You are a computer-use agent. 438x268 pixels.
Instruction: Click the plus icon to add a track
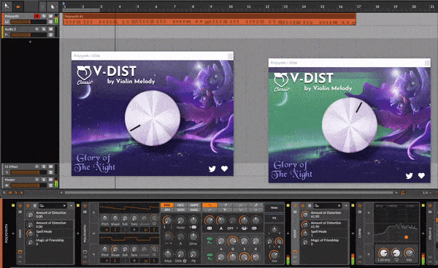click(x=30, y=42)
